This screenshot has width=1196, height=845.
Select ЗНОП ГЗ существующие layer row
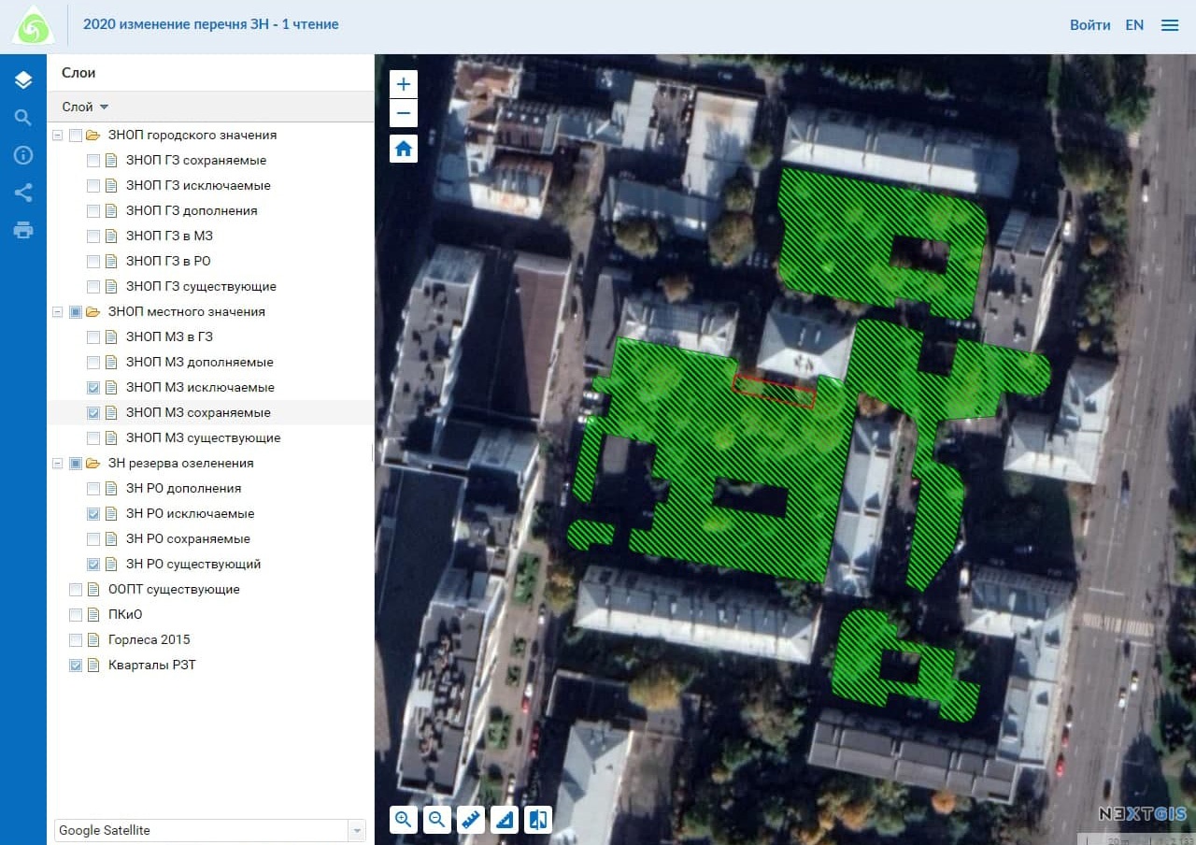coord(210,287)
